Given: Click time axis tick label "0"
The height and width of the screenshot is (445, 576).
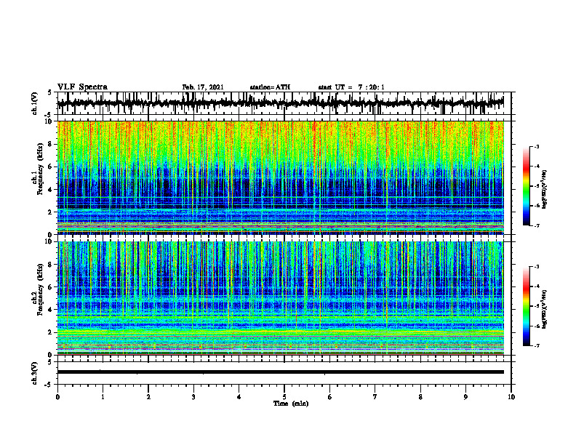Looking at the screenshot, I should pos(57,397).
